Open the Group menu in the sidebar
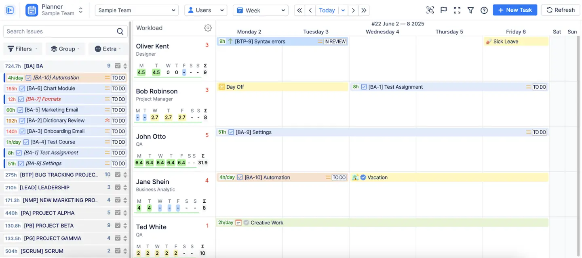Viewport: 582px width, 258px height. pos(65,48)
